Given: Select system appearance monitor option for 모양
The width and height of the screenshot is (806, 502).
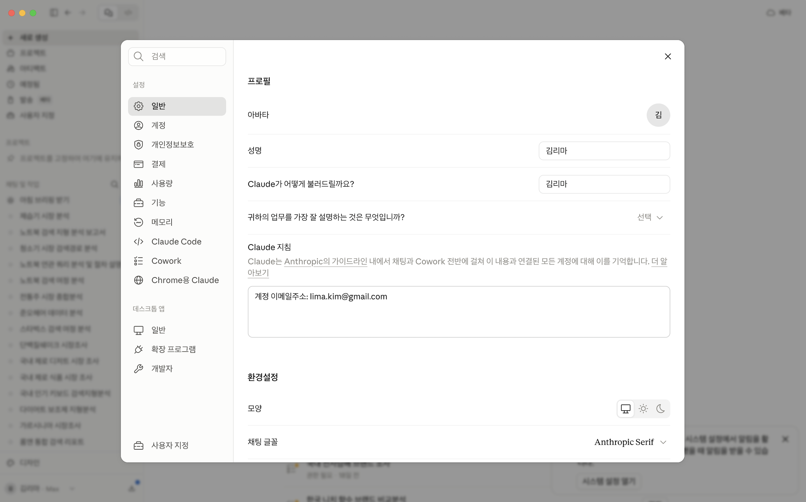Looking at the screenshot, I should click(626, 409).
